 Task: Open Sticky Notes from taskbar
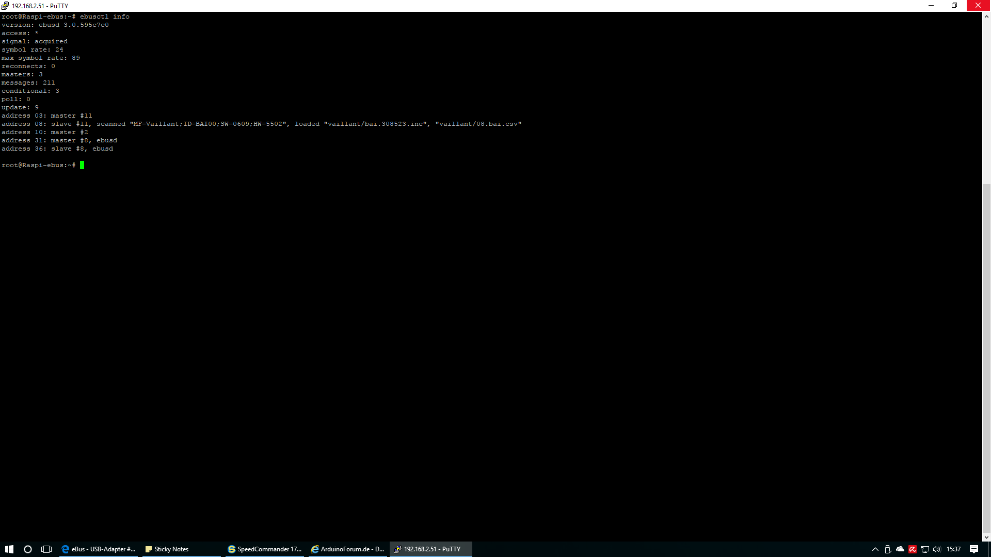coord(181,549)
